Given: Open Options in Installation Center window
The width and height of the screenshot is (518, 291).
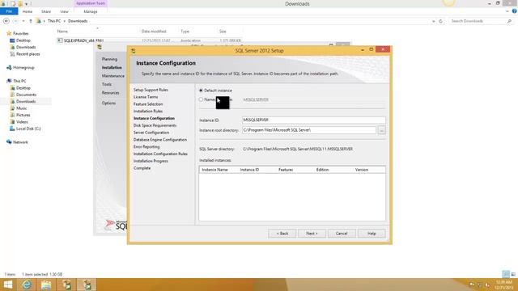Looking at the screenshot, I should [108, 103].
